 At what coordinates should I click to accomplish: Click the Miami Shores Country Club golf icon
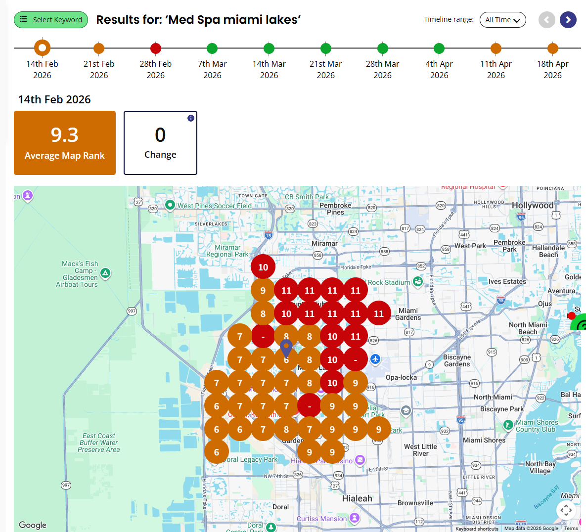508,425
